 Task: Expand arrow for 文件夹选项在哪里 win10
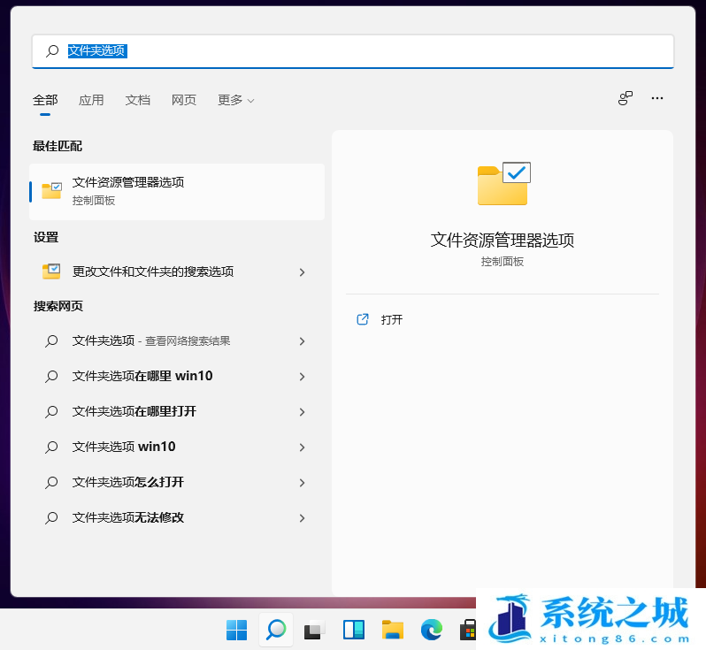pos(302,377)
